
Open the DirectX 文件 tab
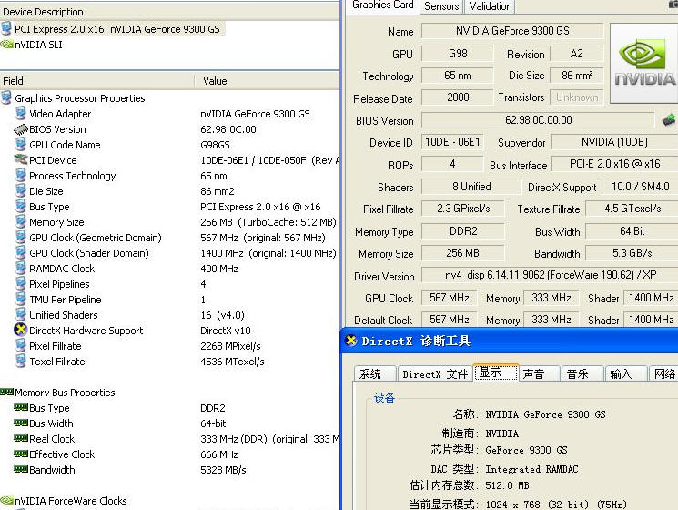435,373
